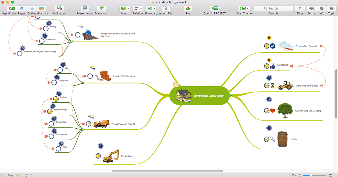Collapse the Exterior Wall Surfaces branch
Viewport: 338px width, 177px height.
click(85, 83)
